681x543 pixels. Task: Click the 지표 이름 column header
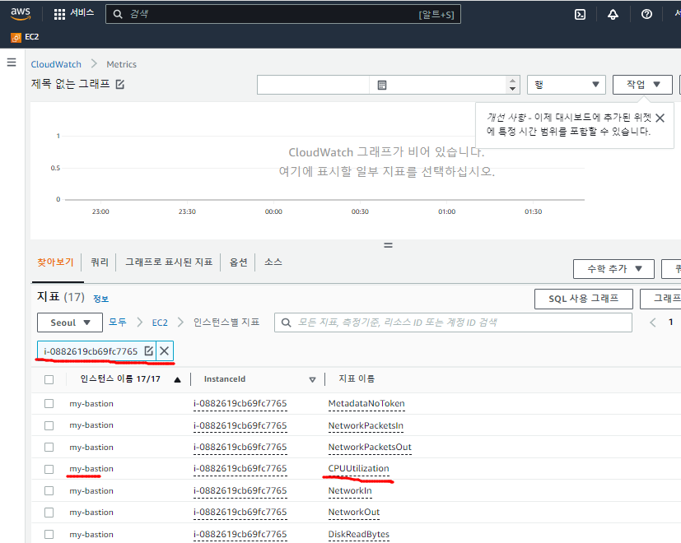tap(357, 379)
